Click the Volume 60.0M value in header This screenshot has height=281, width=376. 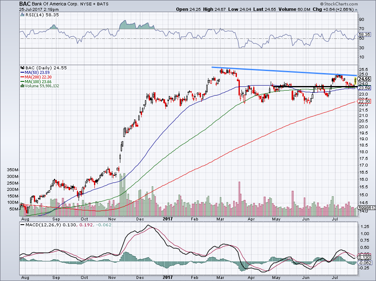tap(294, 9)
